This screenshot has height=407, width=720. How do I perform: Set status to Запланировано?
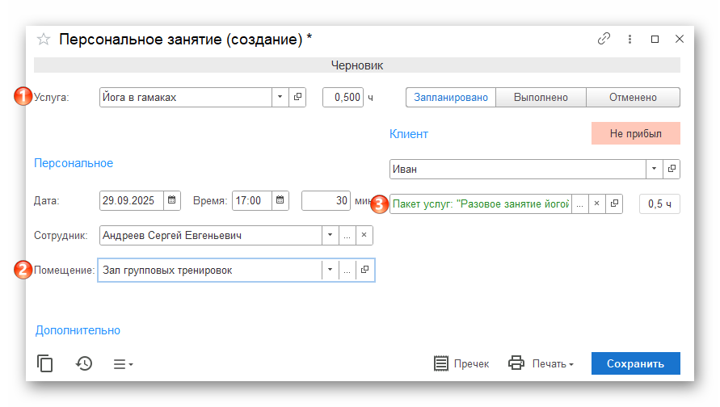(451, 97)
